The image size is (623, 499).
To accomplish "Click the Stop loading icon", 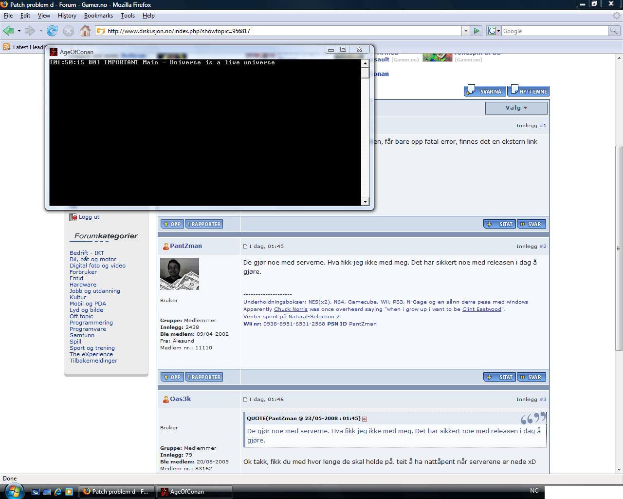I will click(69, 31).
